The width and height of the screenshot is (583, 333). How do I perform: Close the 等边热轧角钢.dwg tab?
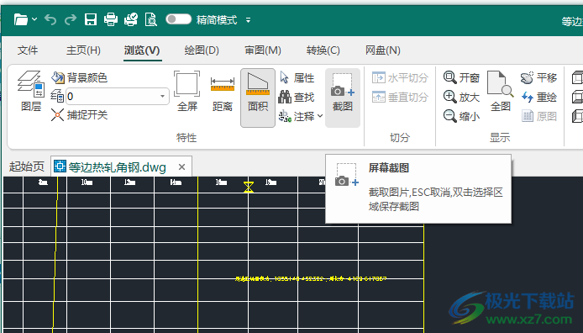(x=181, y=167)
